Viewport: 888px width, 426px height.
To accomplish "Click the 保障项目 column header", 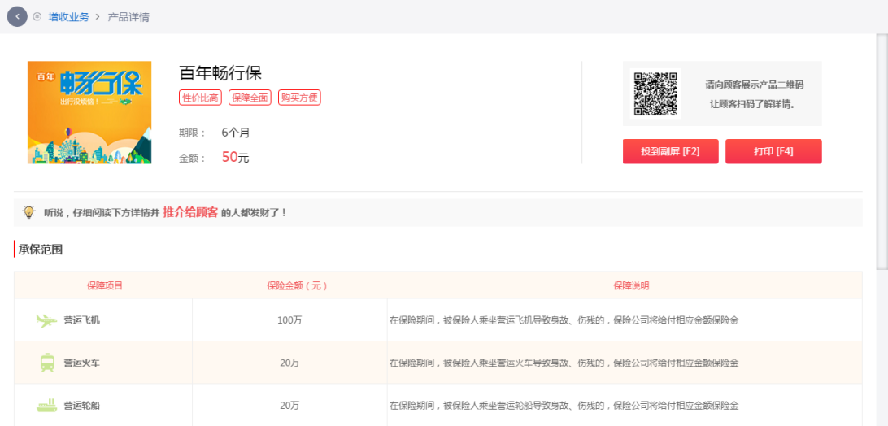I will pyautogui.click(x=105, y=285).
